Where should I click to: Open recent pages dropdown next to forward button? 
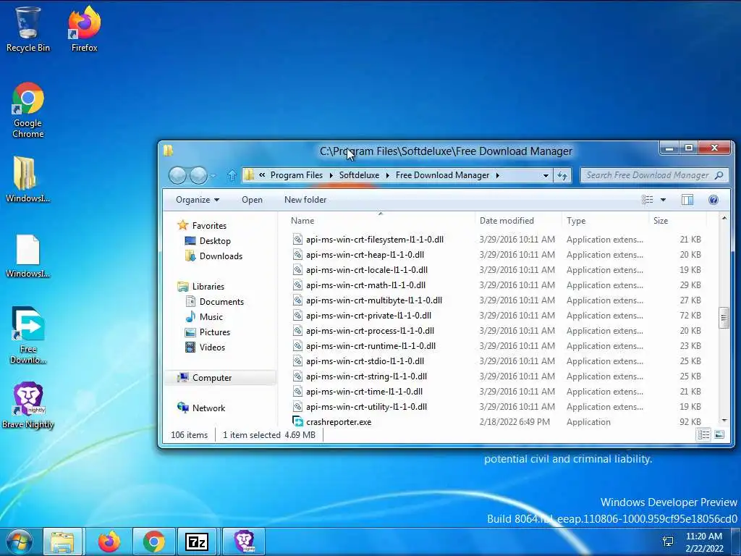(213, 175)
